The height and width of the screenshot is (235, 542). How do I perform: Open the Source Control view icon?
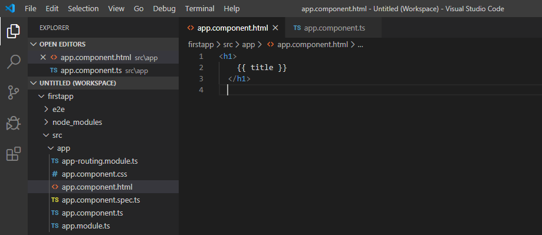pyautogui.click(x=14, y=92)
